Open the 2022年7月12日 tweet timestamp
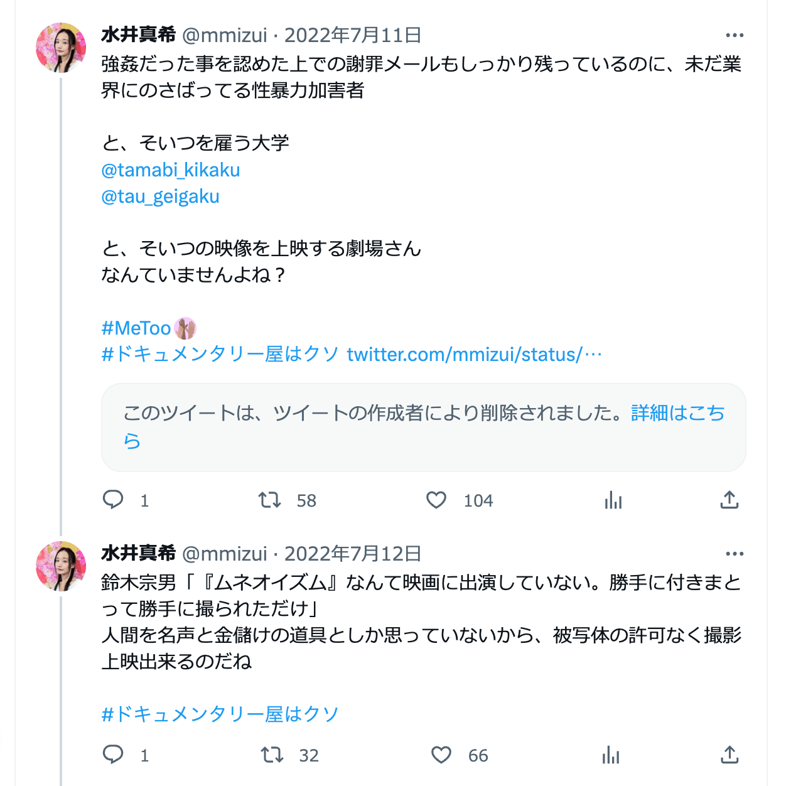The image size is (786, 786). tap(352, 554)
